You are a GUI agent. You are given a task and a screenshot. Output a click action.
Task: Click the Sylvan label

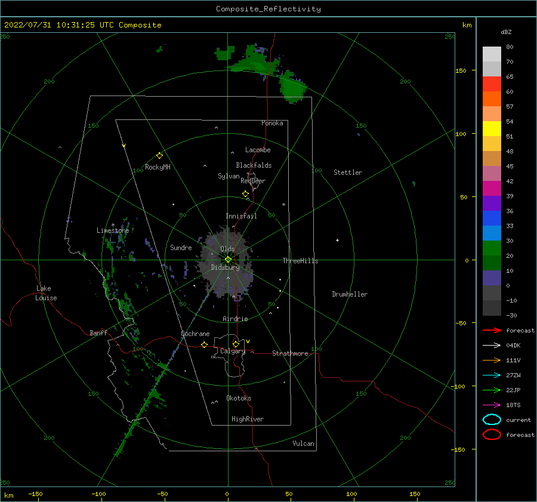[x=229, y=176]
